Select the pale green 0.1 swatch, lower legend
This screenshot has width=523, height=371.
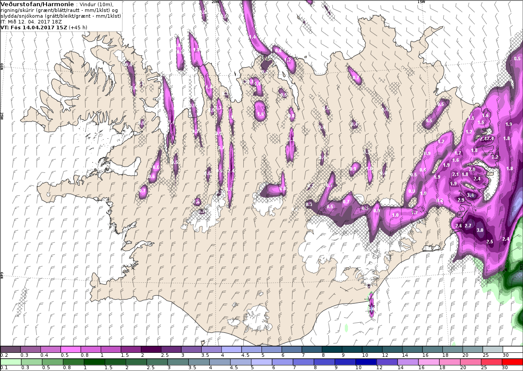coord(11,362)
